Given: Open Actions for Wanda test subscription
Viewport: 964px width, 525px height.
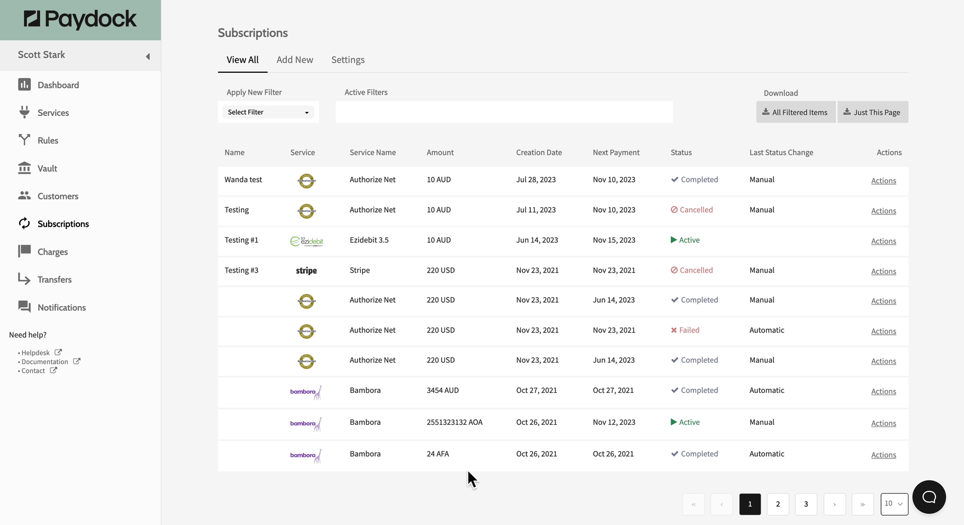Looking at the screenshot, I should point(883,181).
